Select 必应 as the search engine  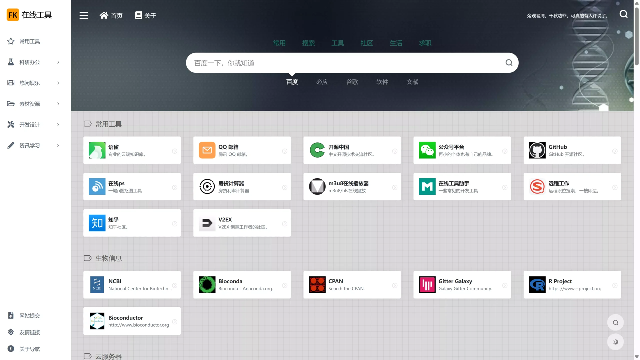coord(322,82)
